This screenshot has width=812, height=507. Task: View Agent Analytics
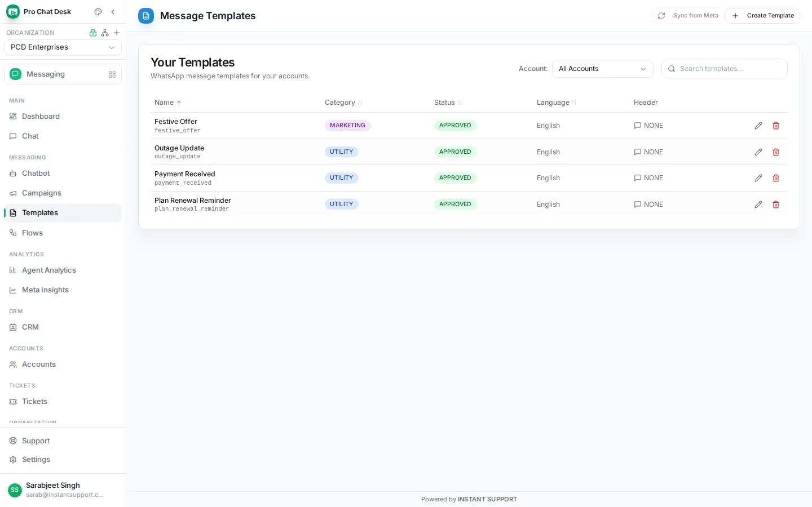point(63,270)
